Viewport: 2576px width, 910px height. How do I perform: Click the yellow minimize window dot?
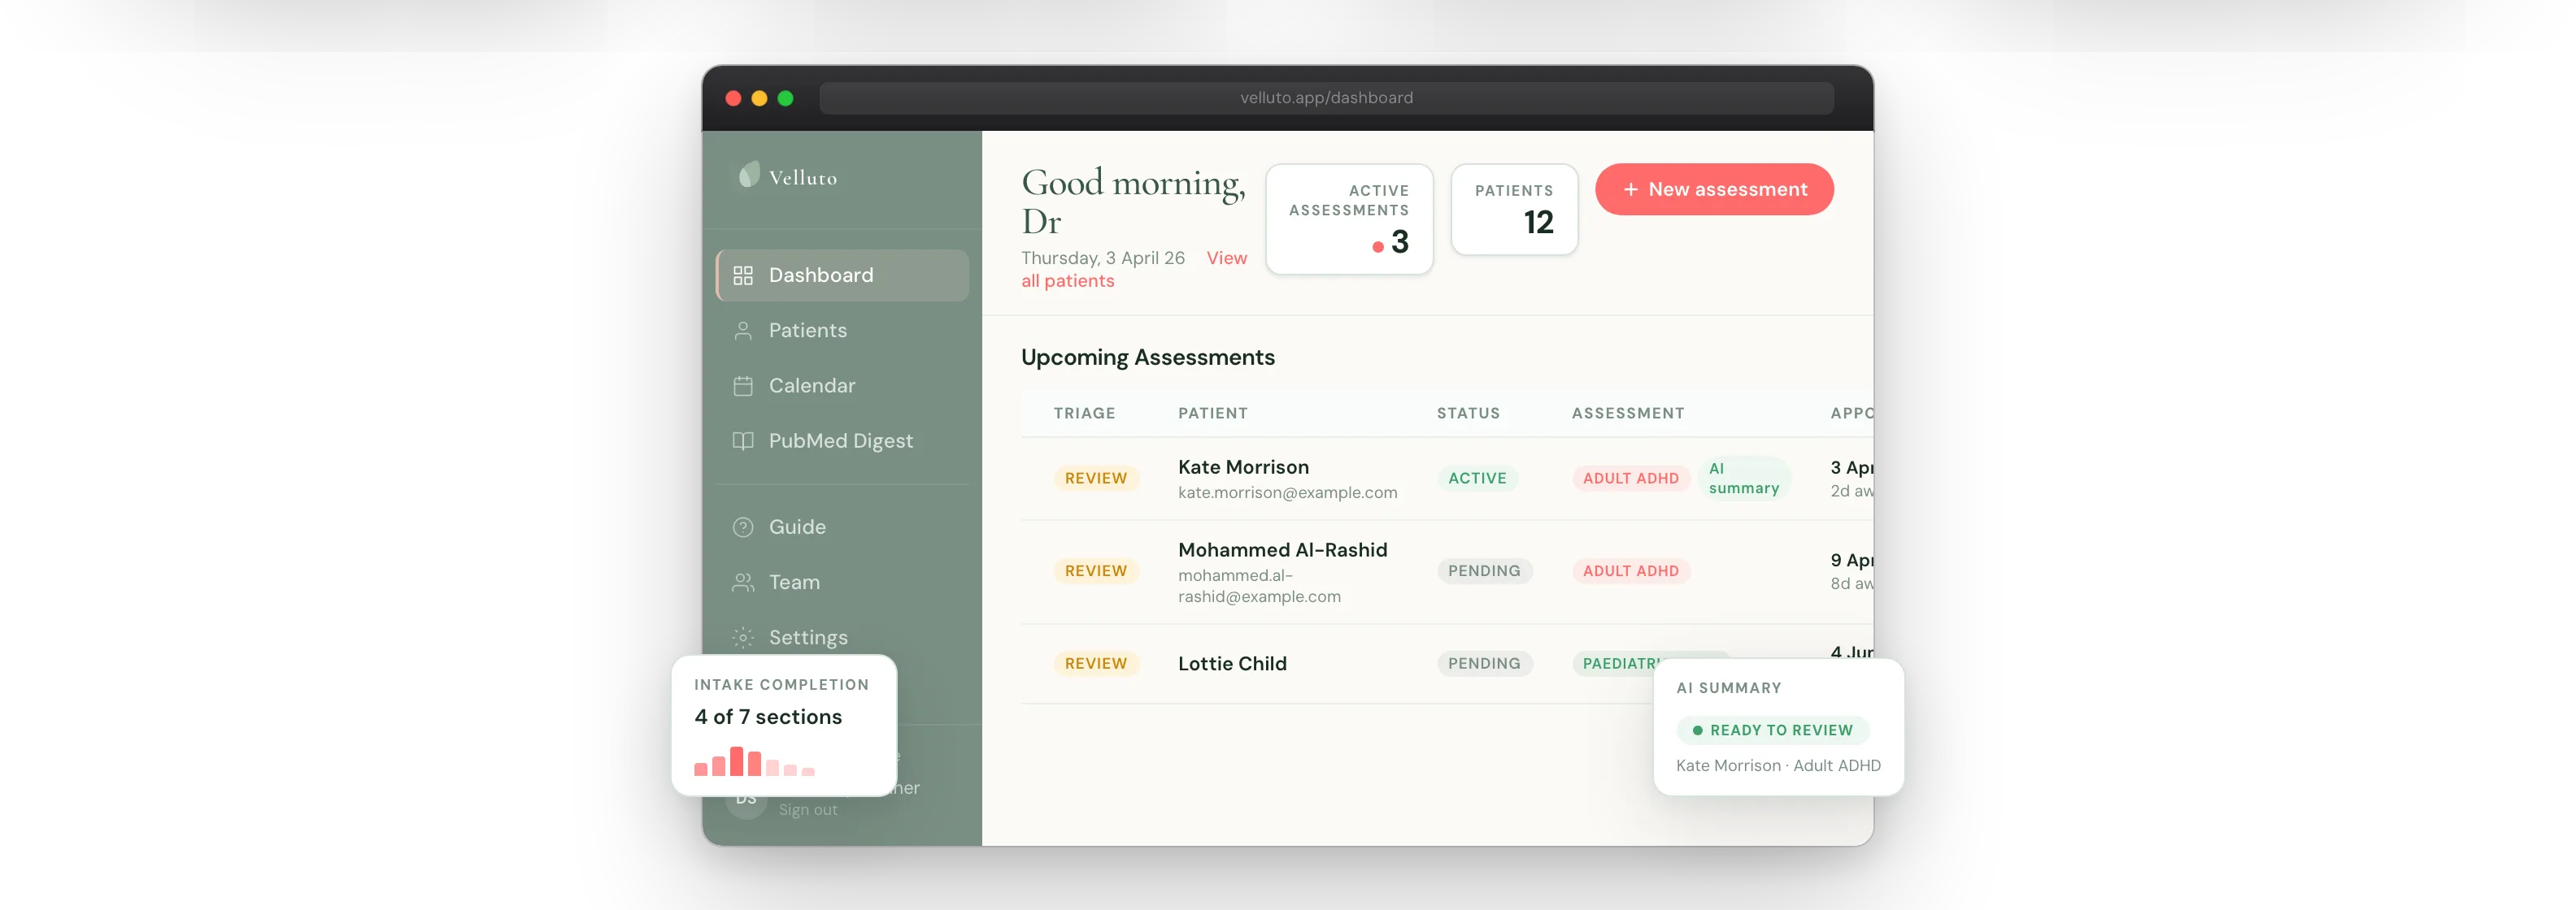[759, 97]
